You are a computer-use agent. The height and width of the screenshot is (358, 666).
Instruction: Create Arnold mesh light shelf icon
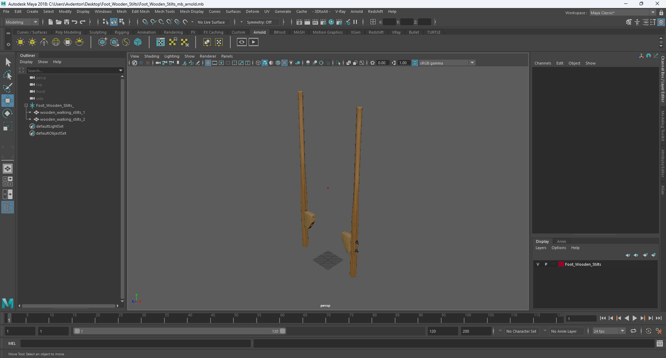click(32, 42)
